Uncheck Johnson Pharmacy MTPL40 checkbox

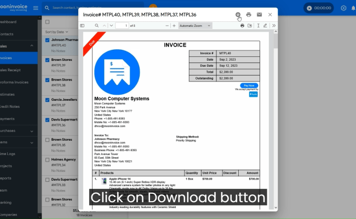click(47, 40)
